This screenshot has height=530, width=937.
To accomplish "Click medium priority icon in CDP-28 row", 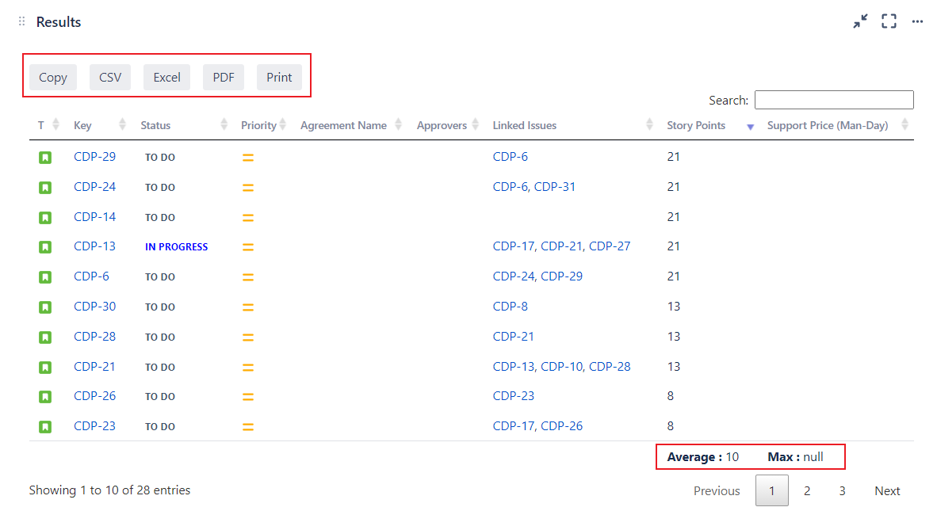I will pos(248,337).
